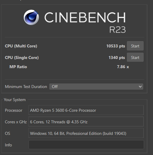The width and height of the screenshot is (153, 155).
Task: Click the OS label
Action: (7, 133)
